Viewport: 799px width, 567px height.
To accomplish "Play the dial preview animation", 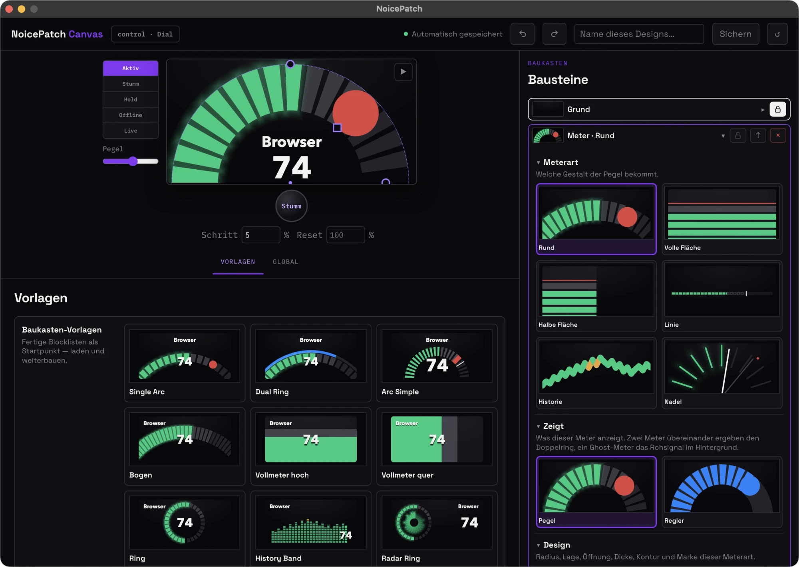I will click(x=403, y=72).
